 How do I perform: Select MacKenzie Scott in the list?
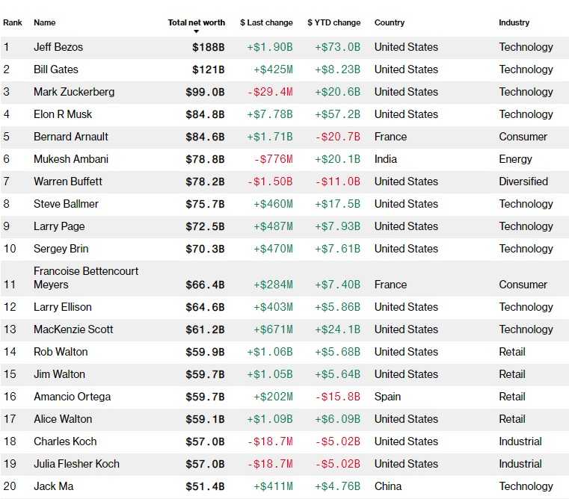(x=74, y=329)
